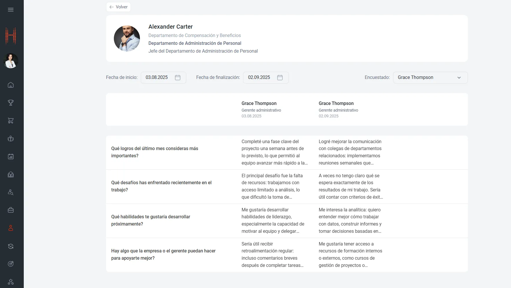Click Alexander Carter's profile photo
511x288 pixels.
tap(127, 38)
